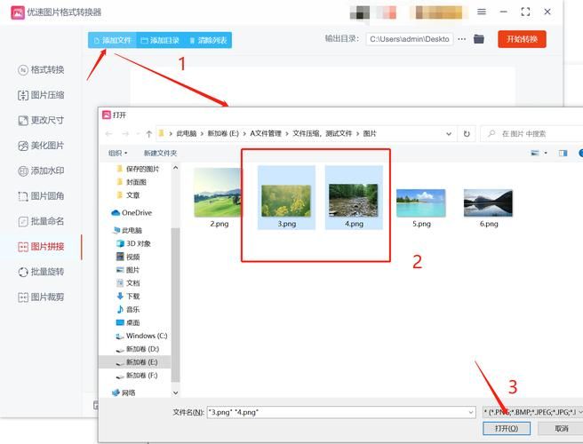Viewport: 583px width, 444px height.
Task: Click navigation pane scrollbar up arrow
Action: (175, 168)
